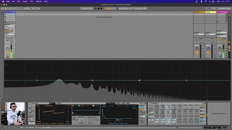This screenshot has height=130, width=232.
Task: Switch to the Mod Sources tab
Action: [x=111, y=104]
